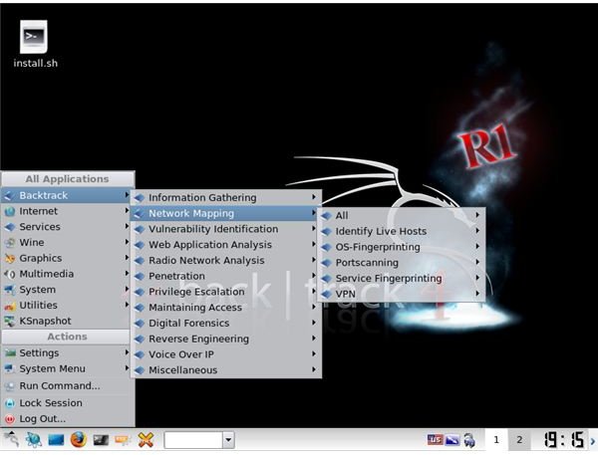Click the panel command input field

[193, 440]
